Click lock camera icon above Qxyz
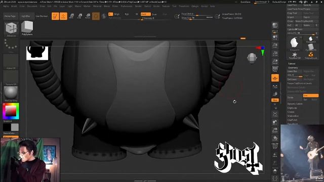This screenshot has height=182, width=324. [275, 95]
